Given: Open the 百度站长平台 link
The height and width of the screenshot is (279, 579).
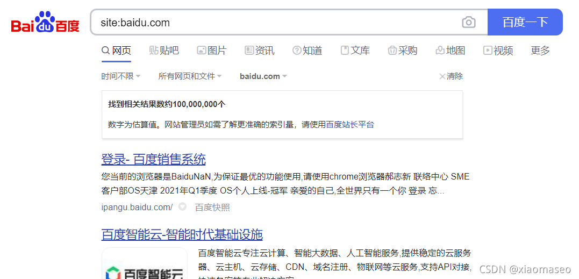Looking at the screenshot, I should point(350,125).
